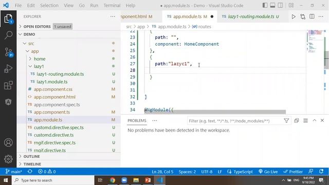Click the Windows Start button

pyautogui.click(x=6, y=180)
